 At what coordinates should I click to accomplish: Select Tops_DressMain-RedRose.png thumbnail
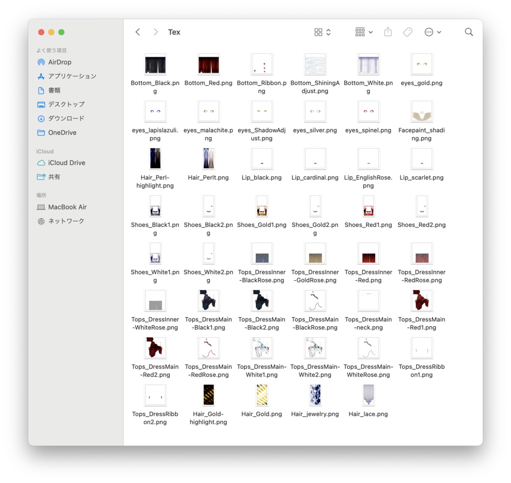[x=209, y=348]
